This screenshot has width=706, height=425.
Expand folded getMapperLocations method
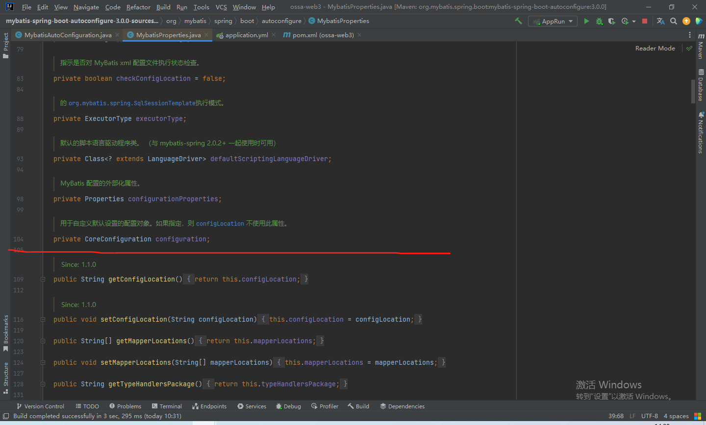(x=43, y=341)
